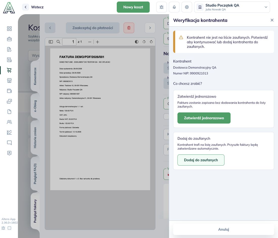Open the users sidebar icon

click(9, 122)
